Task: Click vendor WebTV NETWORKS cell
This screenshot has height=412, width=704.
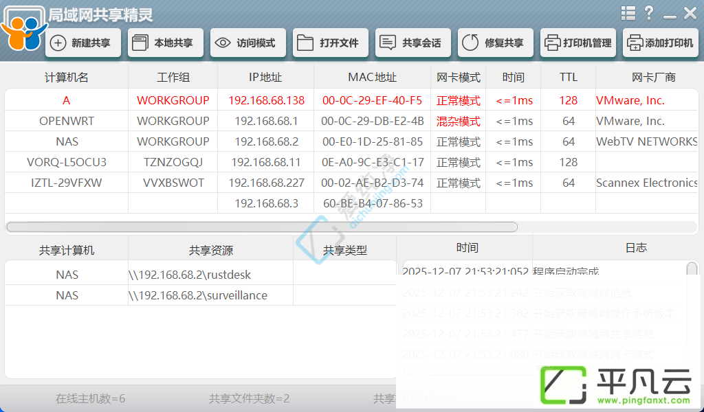Action: 646,141
